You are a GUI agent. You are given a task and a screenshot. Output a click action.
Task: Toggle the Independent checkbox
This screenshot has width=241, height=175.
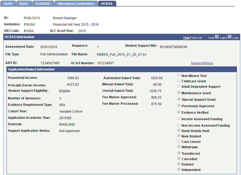tap(179, 169)
